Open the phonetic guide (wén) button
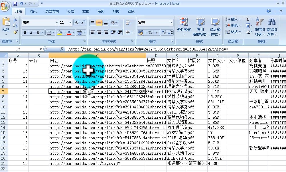This screenshot has width=286, height=172. click(x=80, y=33)
